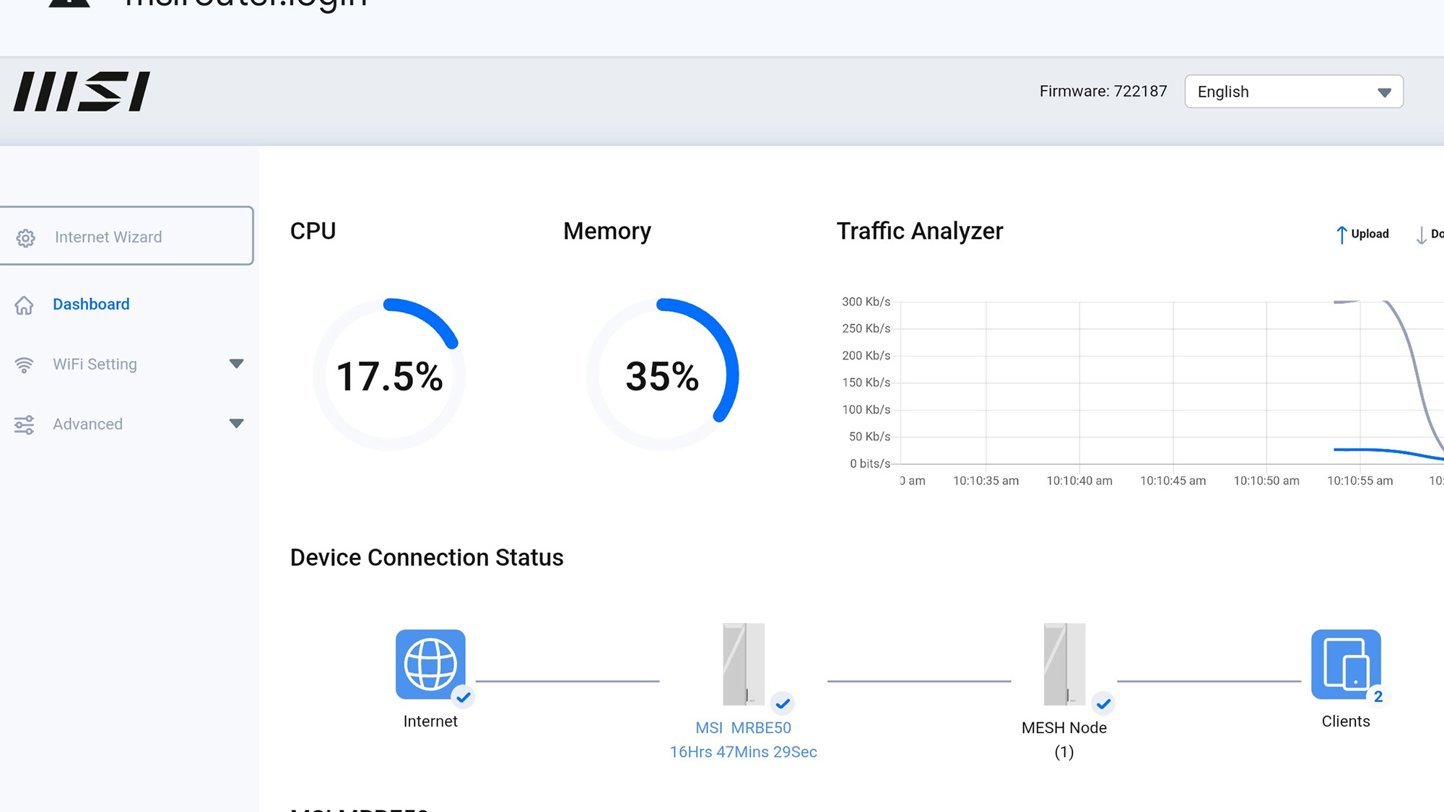
Task: Select the Dashboard menu item
Action: coord(91,304)
